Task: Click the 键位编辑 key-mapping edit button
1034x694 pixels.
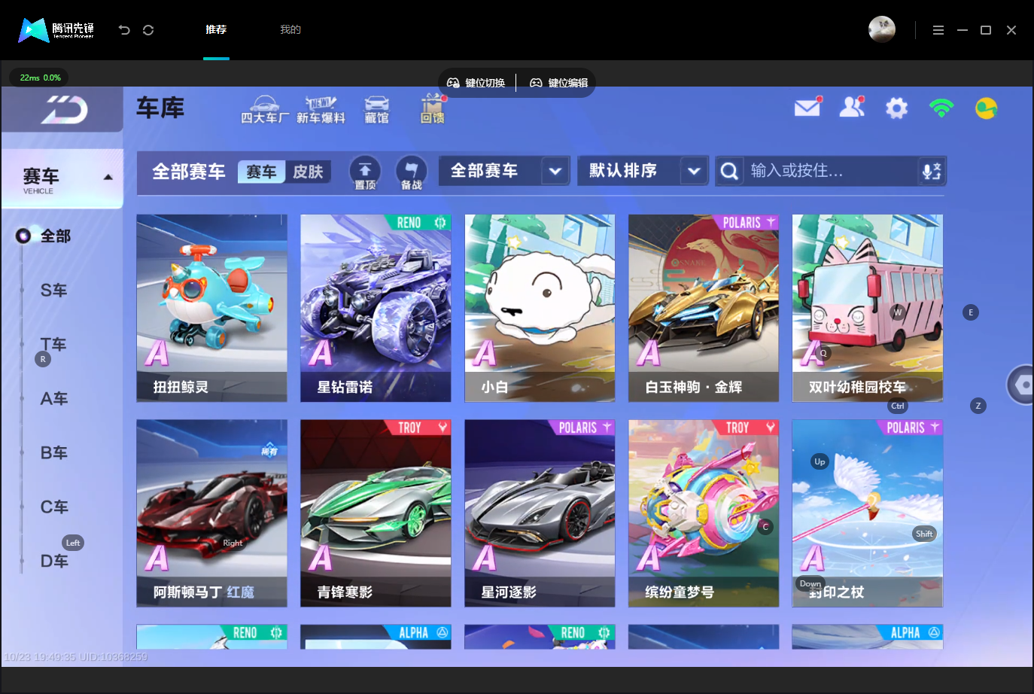Action: pyautogui.click(x=559, y=83)
